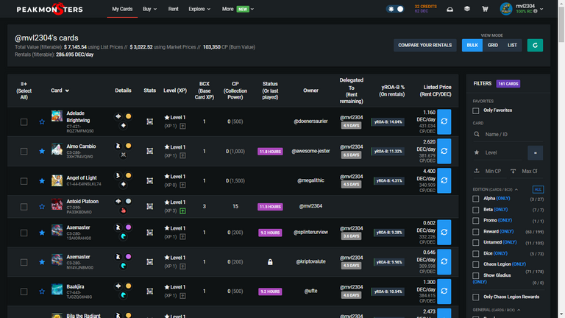565x318 pixels.
Task: Click the ALL editions button
Action: click(537, 189)
